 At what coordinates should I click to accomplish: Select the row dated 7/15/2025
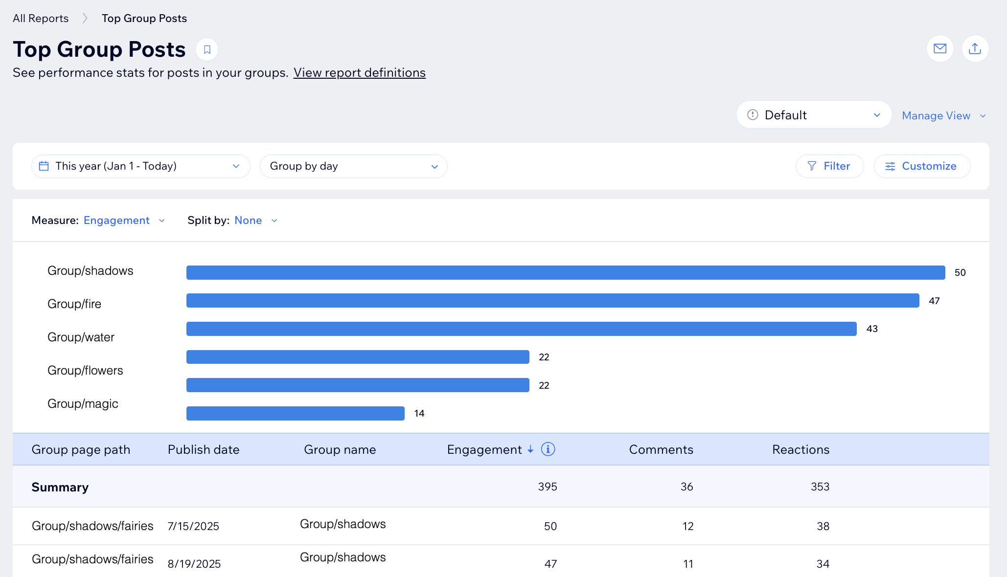[193, 526]
